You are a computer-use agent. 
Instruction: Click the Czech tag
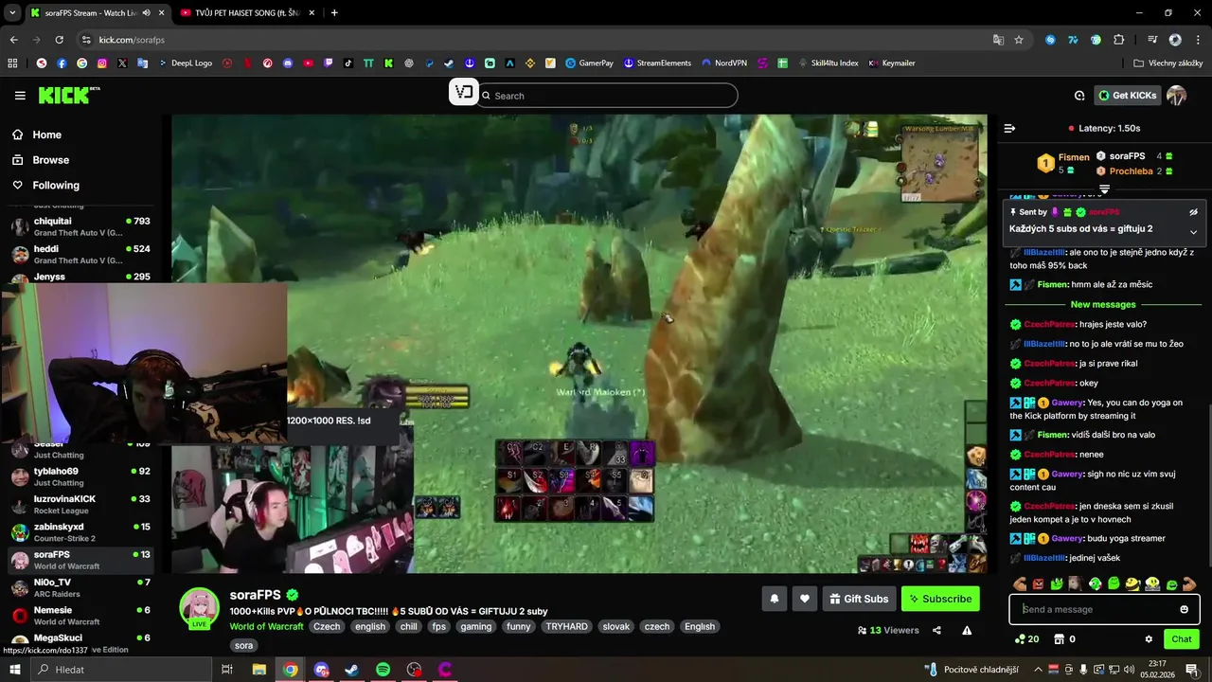[327, 626]
